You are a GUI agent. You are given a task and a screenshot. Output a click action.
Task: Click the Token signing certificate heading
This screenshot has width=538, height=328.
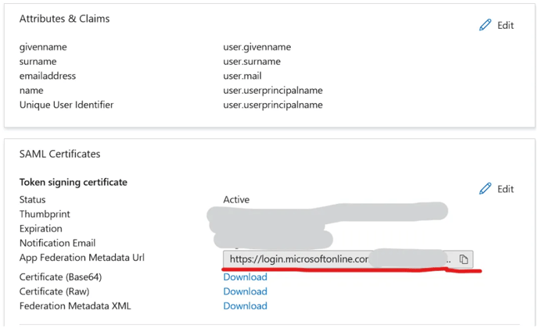pos(73,182)
